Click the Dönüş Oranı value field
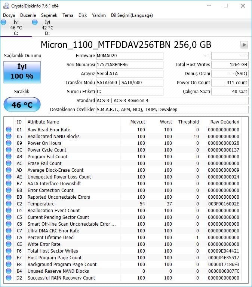Viewport: 252px width, 287px height. point(230,74)
